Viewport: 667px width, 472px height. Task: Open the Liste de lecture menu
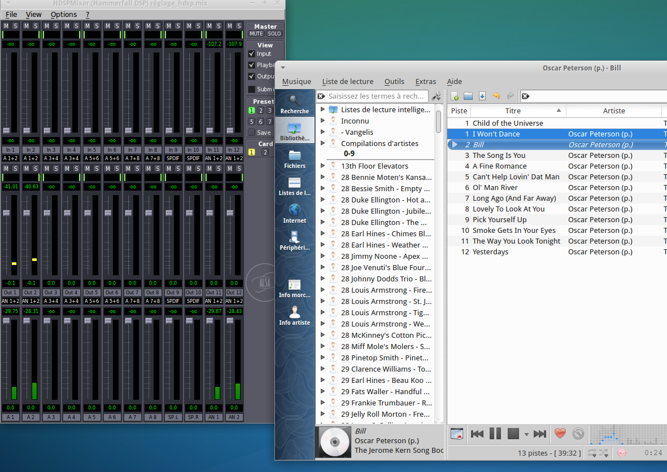point(347,81)
